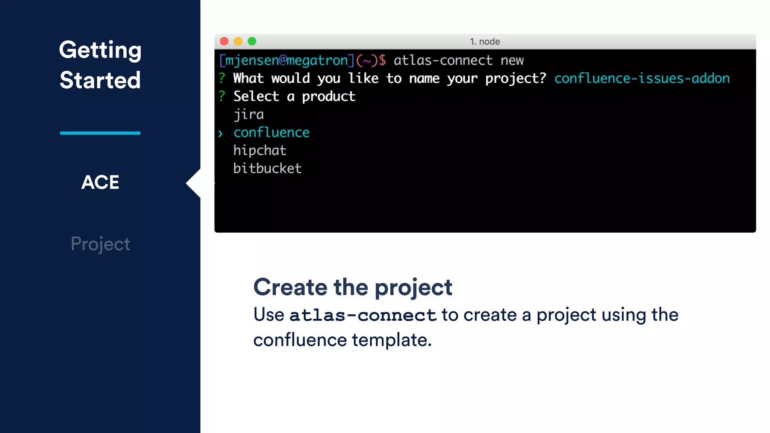Click the 'Getting Started' sidebar heading
This screenshot has width=770, height=433.
(100, 65)
